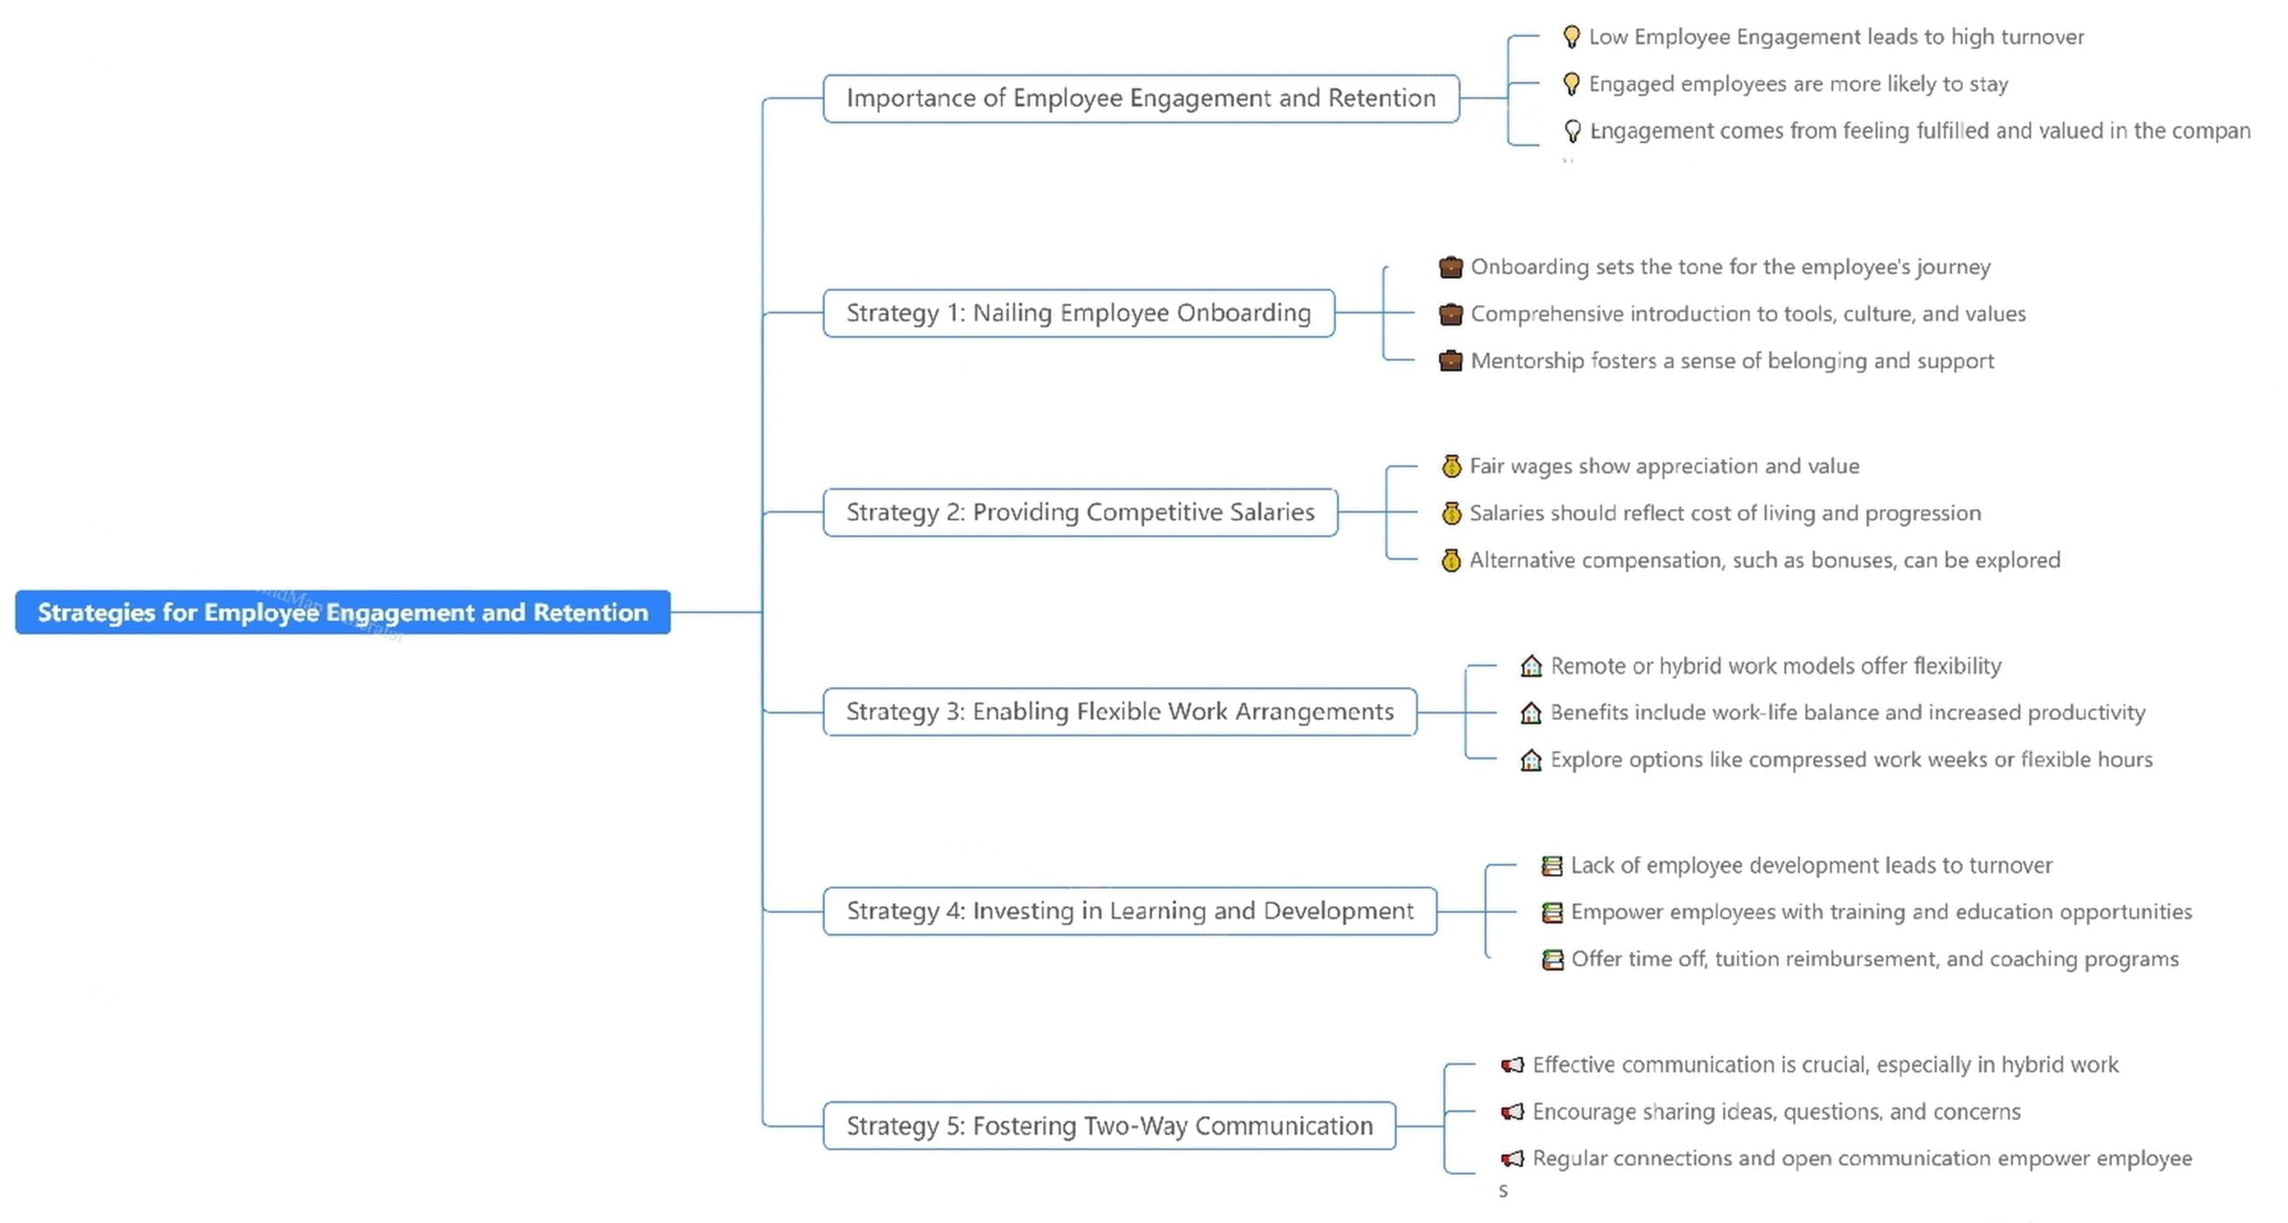Click house icon beside 'Remote or hybrid work models'
2288x1223 pixels.
point(1531,666)
